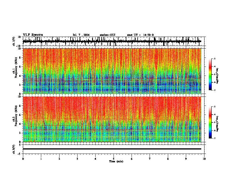
Task: Click time axis tick label "4"
Action: tap(96, 159)
